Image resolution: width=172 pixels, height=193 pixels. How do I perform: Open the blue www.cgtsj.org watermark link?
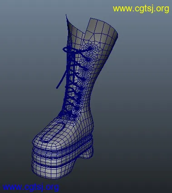coord(31,187)
